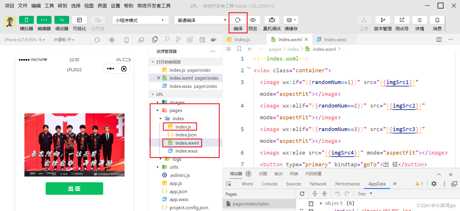Click the devtools settings gear icon
The height and width of the screenshot is (211, 460).
click(x=434, y=184)
